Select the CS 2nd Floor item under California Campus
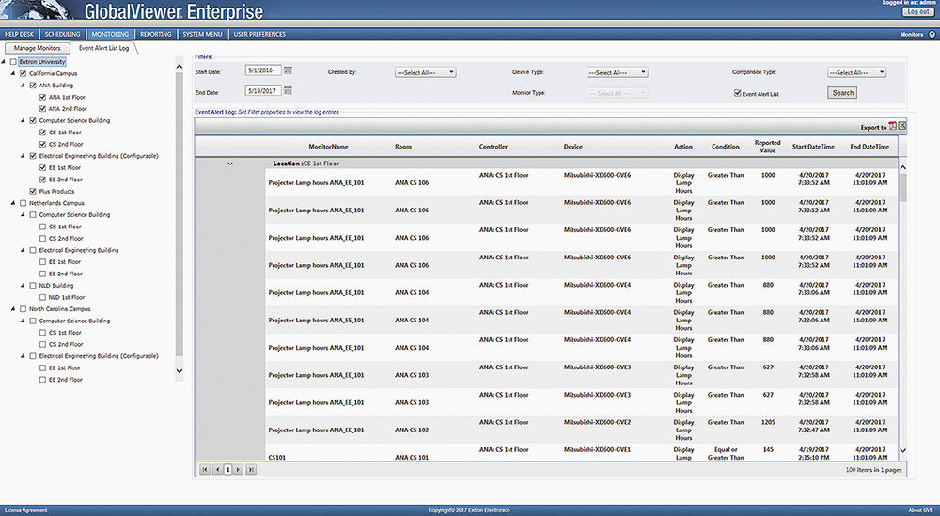The image size is (940, 516). click(66, 145)
